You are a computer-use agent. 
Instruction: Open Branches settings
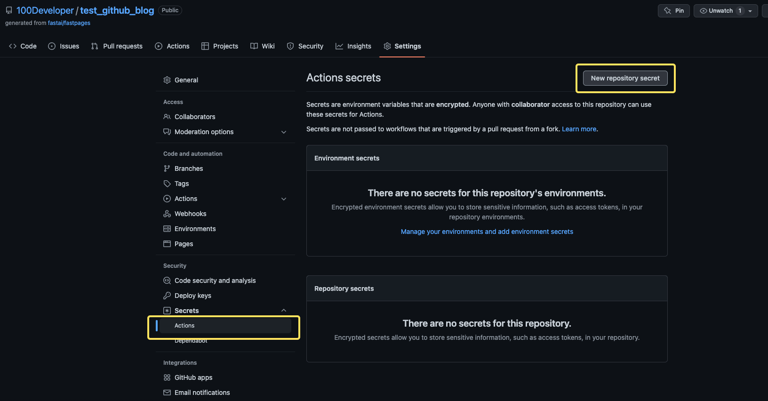(x=225, y=168)
